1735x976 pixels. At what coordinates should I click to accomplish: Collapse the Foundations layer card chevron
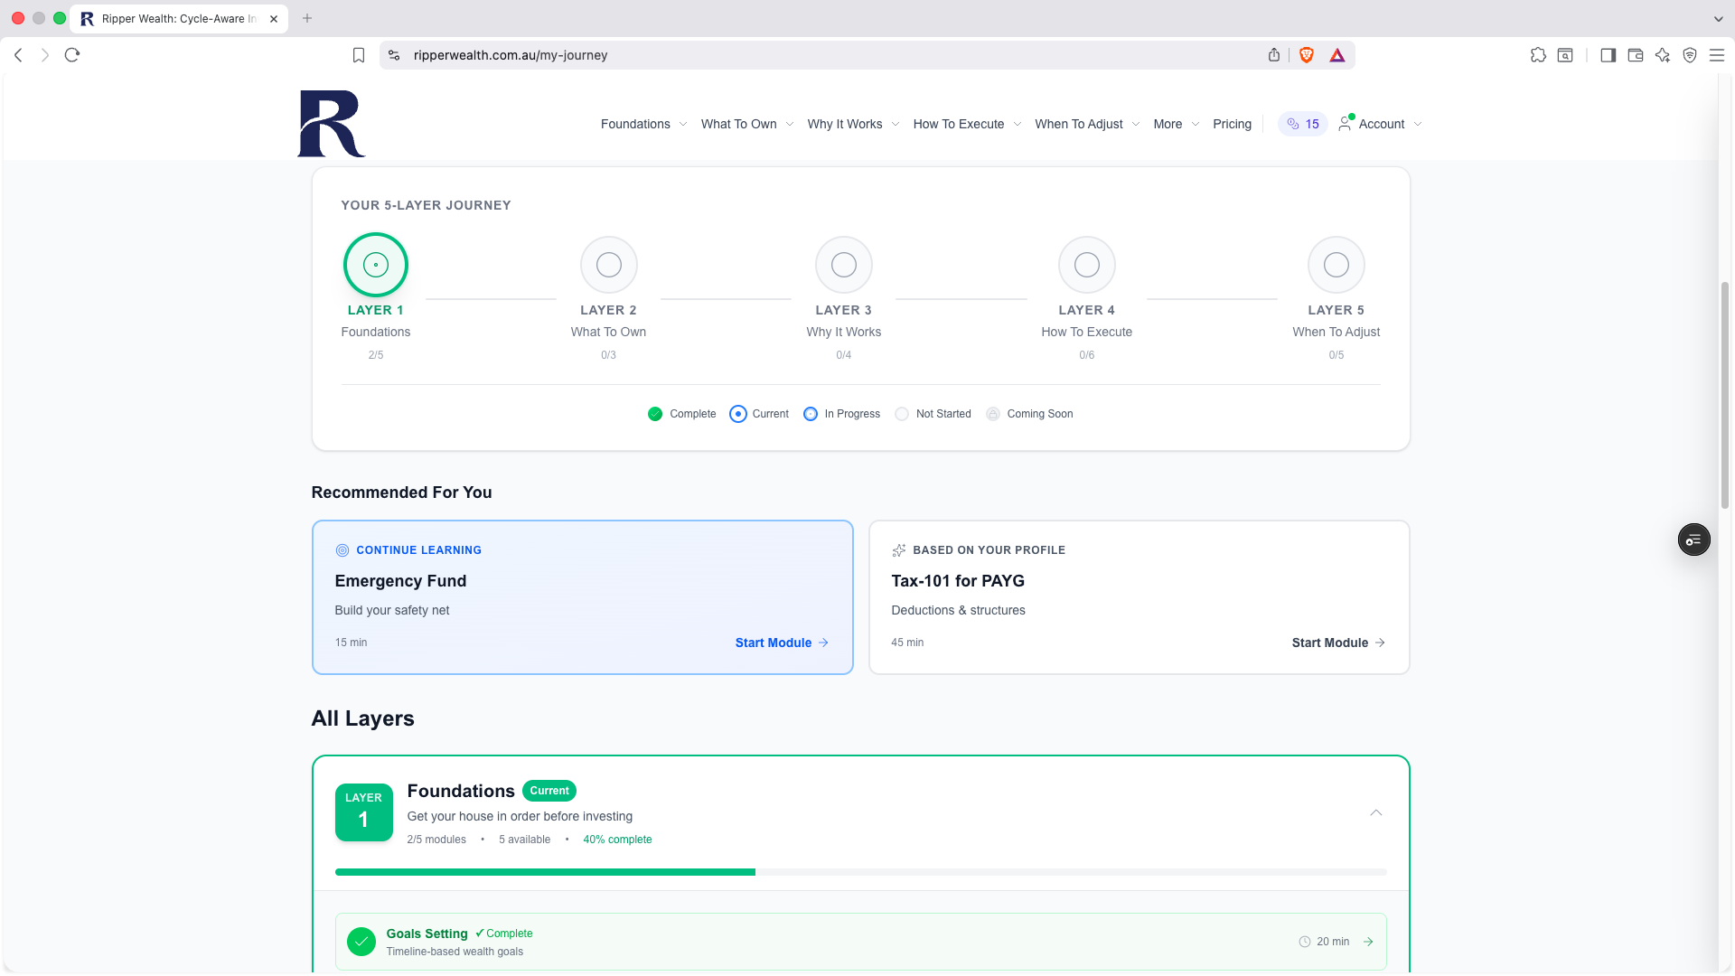1375,812
